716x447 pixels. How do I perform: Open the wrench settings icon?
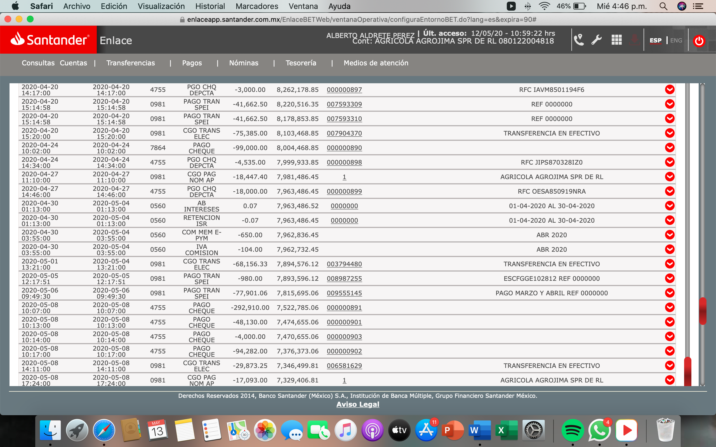click(x=597, y=40)
